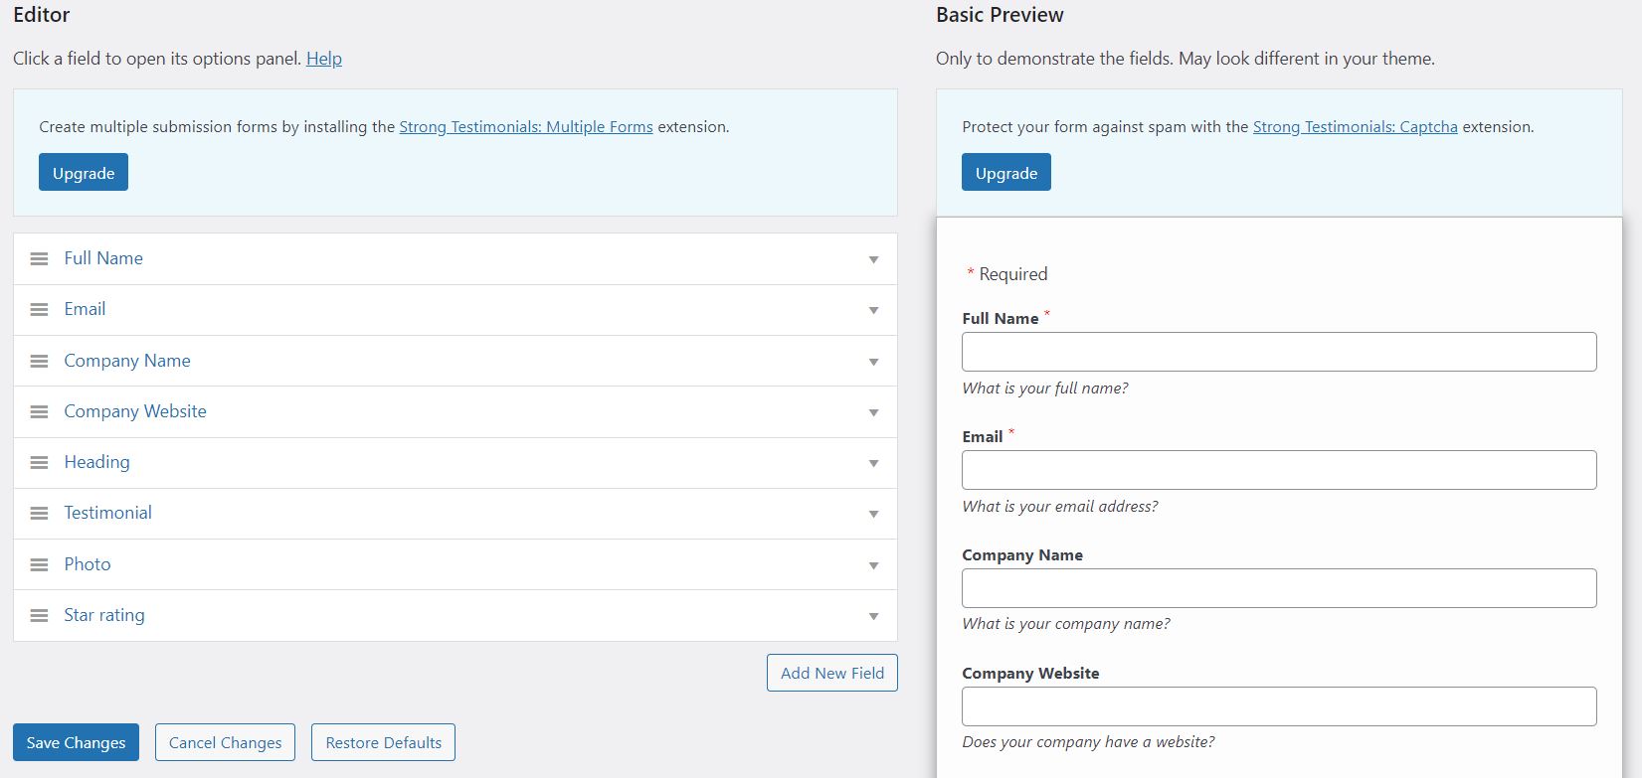
Task: Click the drag handle icon for Full Name
Action: 39,259
